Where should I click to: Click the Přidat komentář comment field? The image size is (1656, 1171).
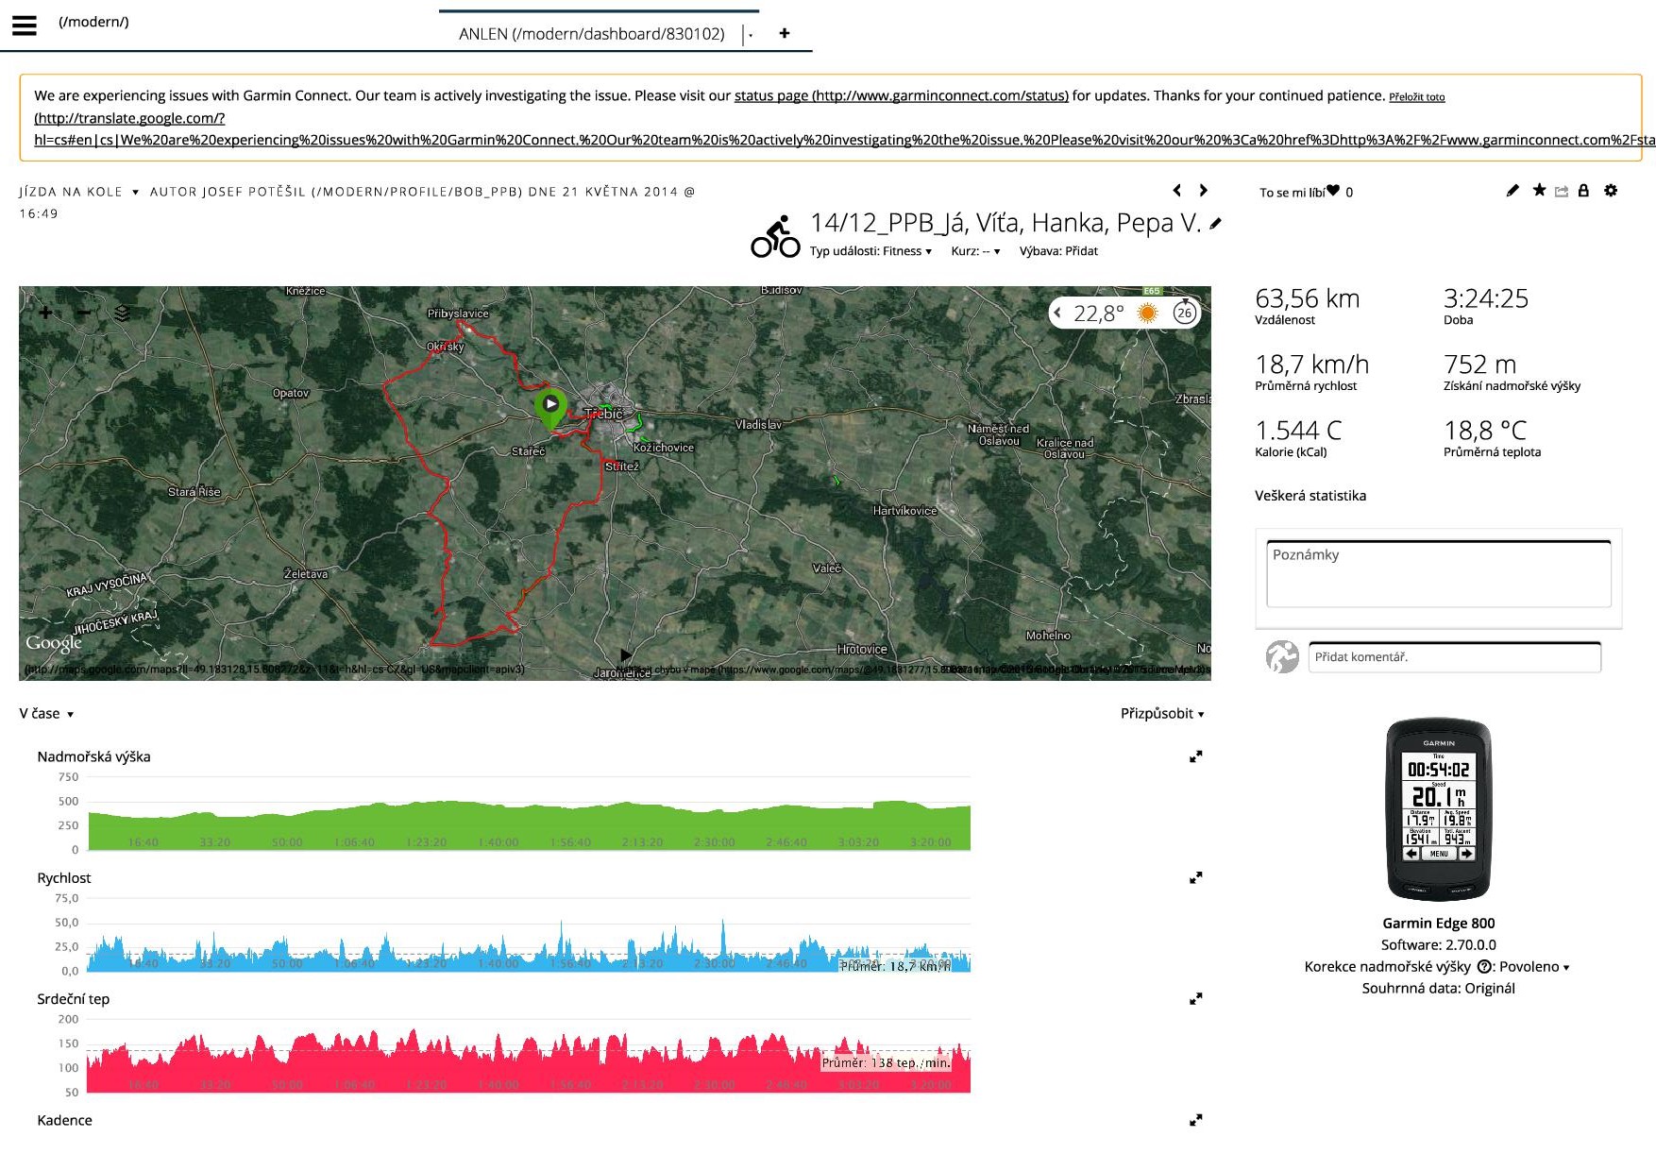1454,657
